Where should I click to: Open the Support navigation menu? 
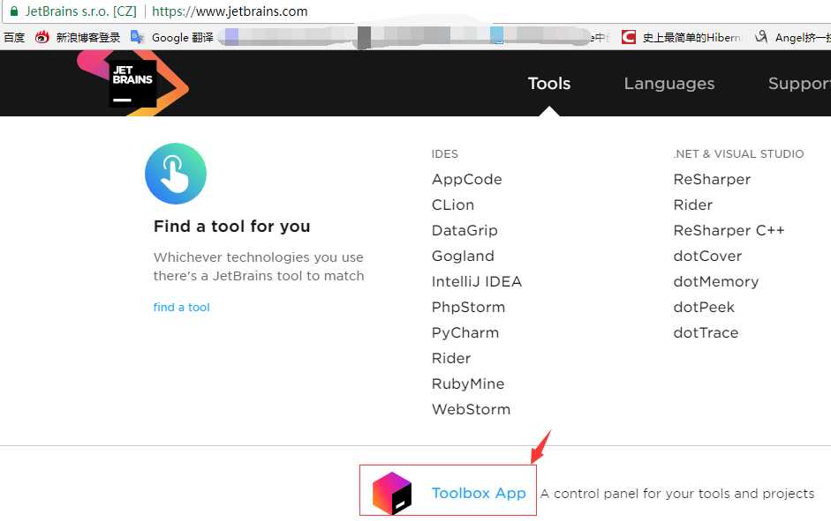[799, 84]
